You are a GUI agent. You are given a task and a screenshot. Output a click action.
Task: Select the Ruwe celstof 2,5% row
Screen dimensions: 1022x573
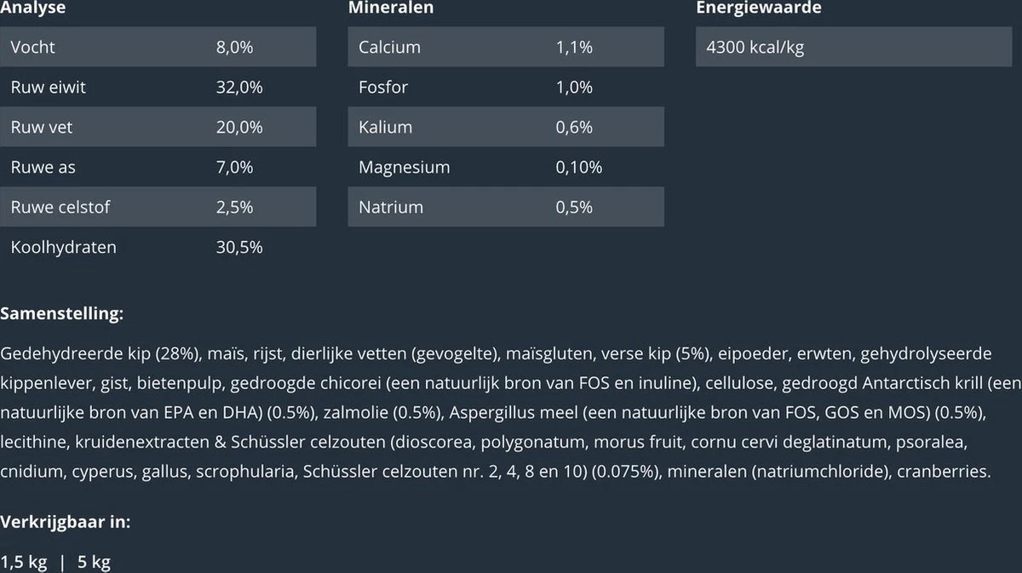158,208
